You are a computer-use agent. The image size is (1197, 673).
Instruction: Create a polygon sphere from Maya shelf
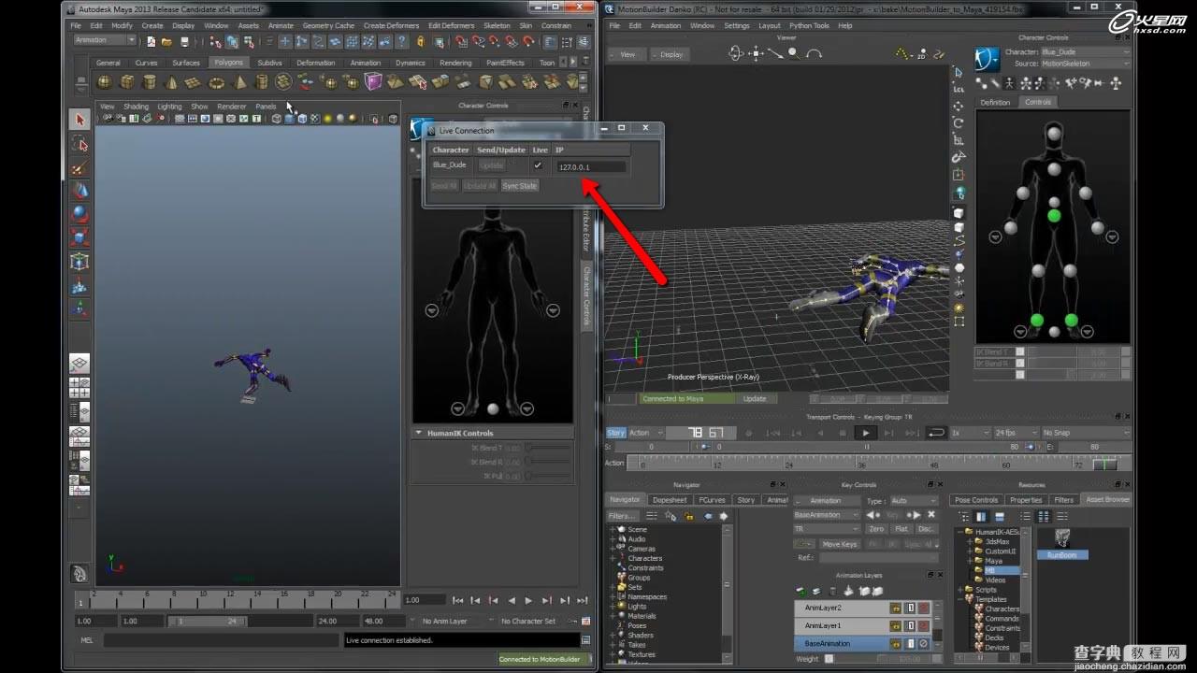(x=104, y=82)
